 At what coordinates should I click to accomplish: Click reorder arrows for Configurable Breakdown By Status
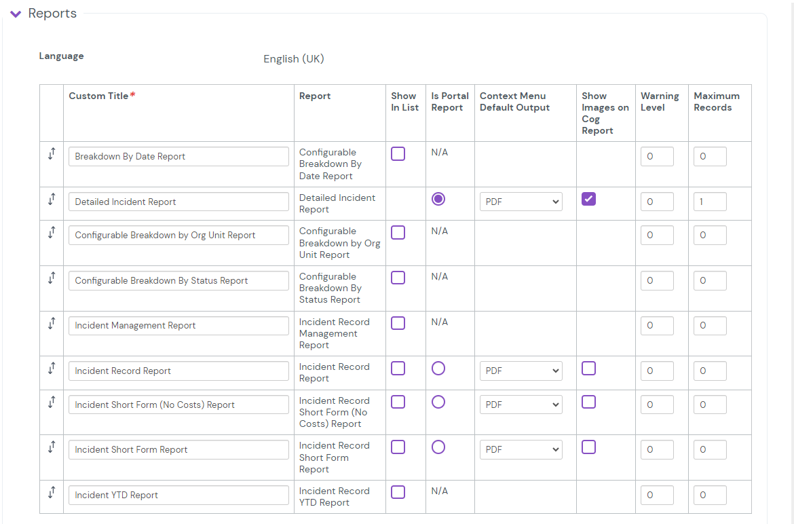(52, 278)
